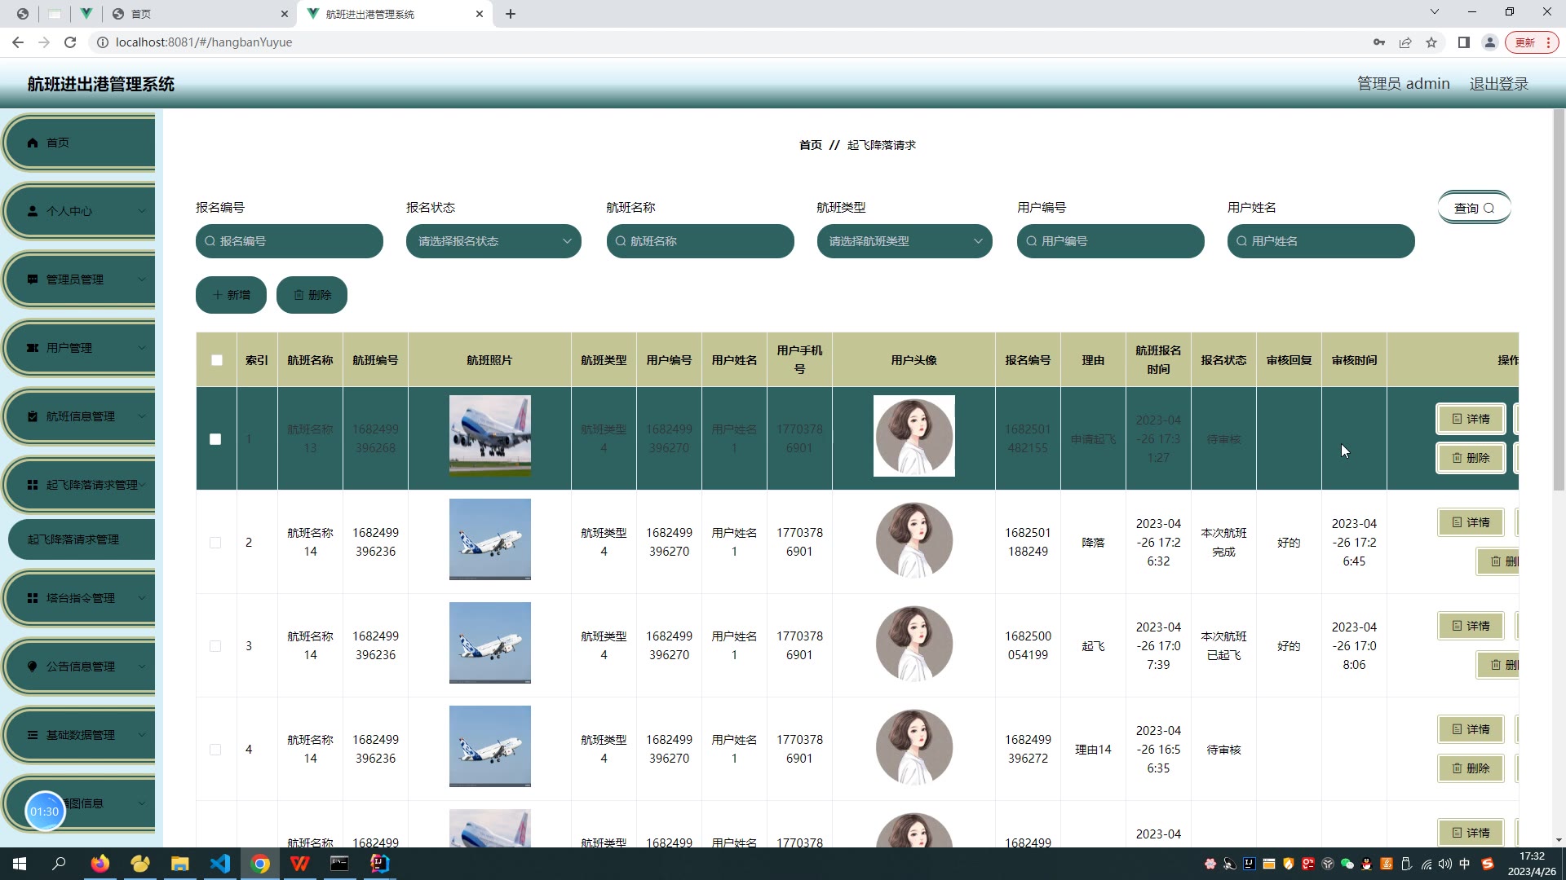Expand the 个人中心 sidebar chevron
Screen dimensions: 1566x880
click(141, 211)
